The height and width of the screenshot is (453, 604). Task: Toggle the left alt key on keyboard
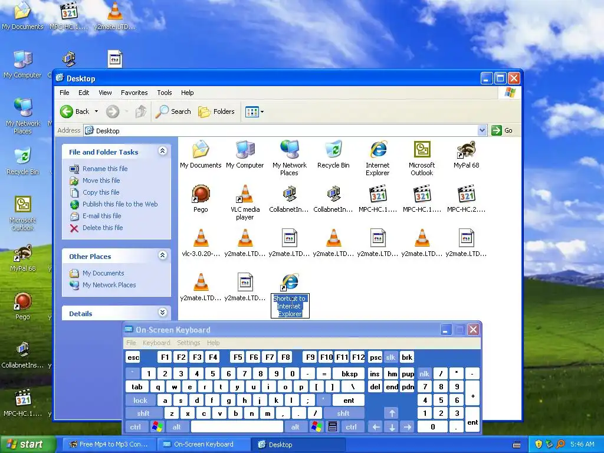tap(176, 427)
